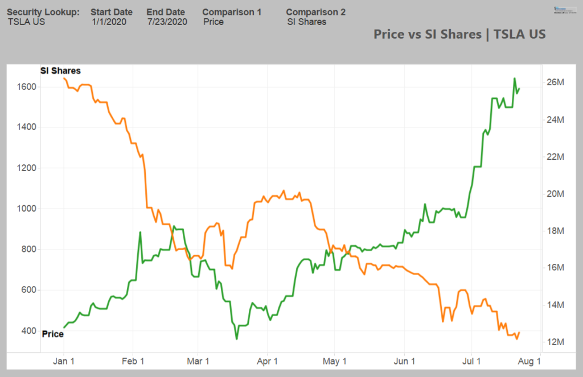Click the Security Lookup label
The width and height of the screenshot is (583, 377).
point(43,13)
